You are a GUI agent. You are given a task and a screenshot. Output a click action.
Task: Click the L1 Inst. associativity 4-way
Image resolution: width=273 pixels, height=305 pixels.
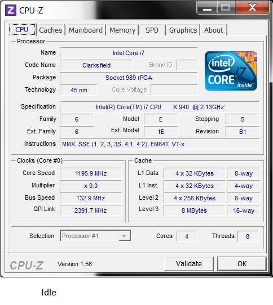tap(244, 186)
